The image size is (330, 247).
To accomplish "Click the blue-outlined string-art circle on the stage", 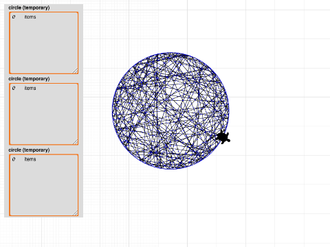I will pos(170,111).
